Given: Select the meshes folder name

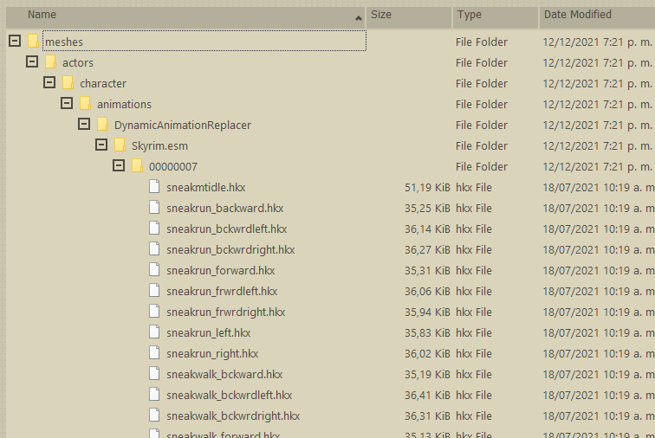Looking at the screenshot, I should [64, 42].
